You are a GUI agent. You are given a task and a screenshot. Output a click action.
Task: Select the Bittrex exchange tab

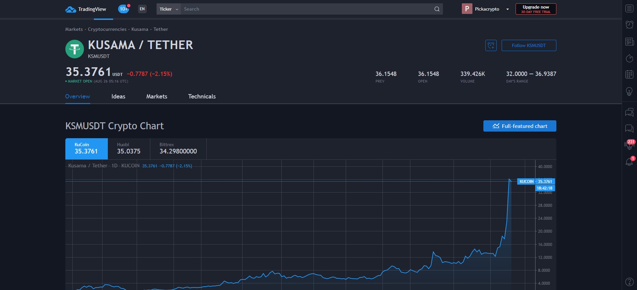[178, 148]
